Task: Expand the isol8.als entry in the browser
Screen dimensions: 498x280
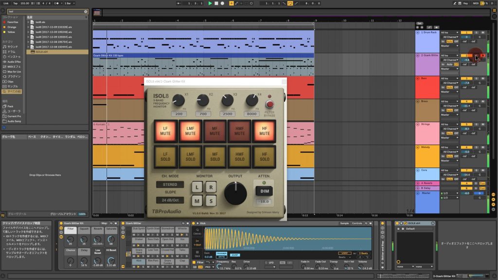Action: click(28, 21)
